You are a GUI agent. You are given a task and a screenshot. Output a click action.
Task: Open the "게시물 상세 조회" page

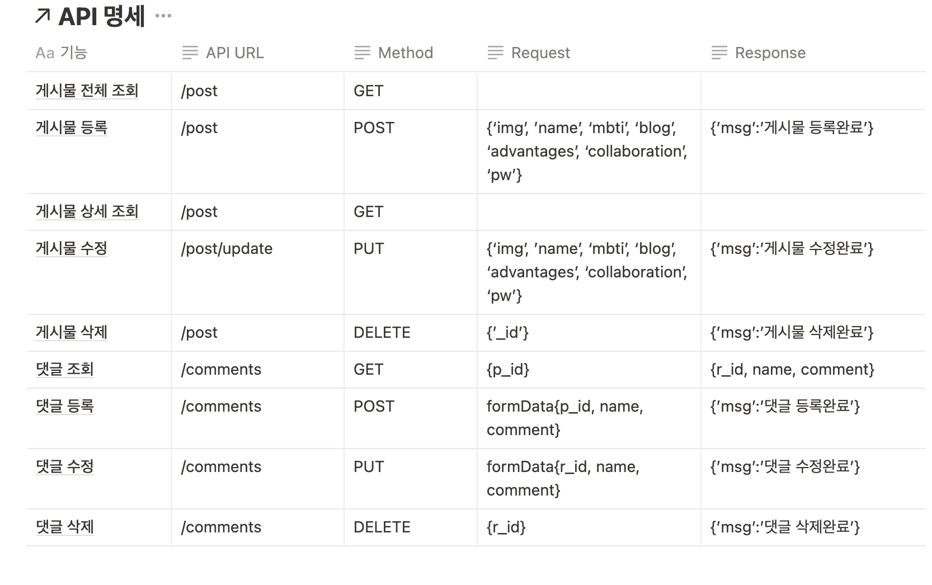click(x=87, y=212)
